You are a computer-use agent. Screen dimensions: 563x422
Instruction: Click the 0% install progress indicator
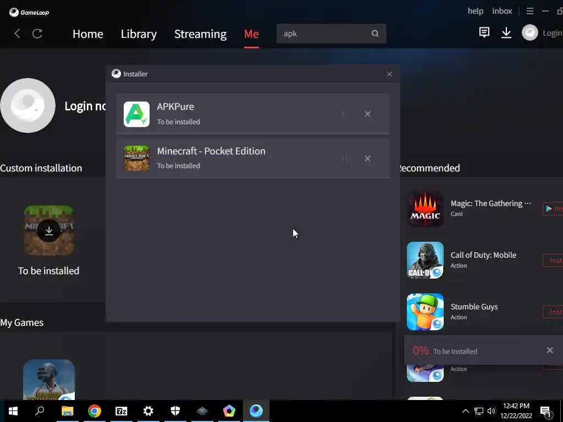[421, 351]
